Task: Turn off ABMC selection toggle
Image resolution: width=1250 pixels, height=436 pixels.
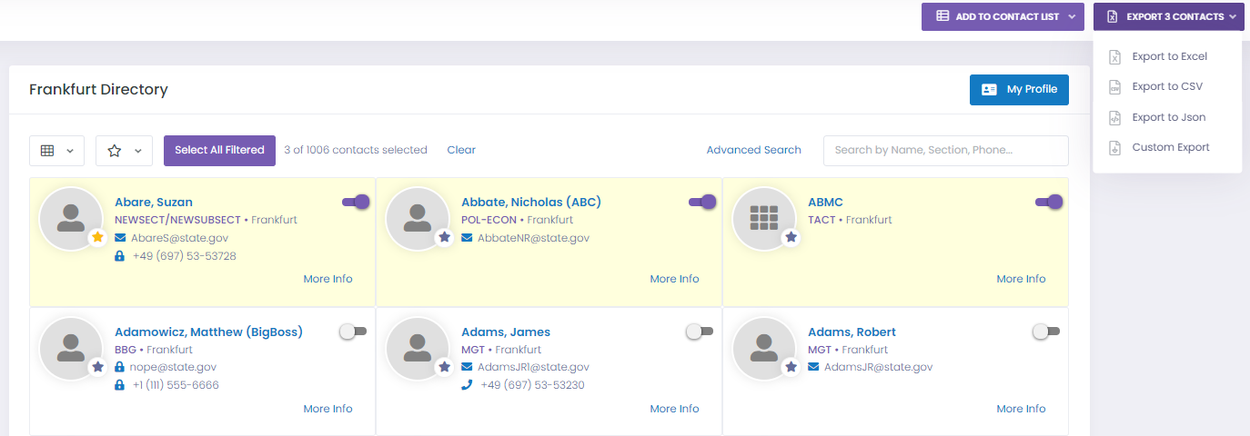Action: 1049,202
